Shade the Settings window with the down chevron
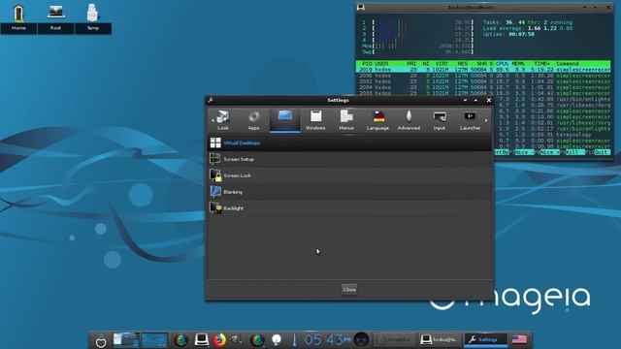621x349 pixels. pyautogui.click(x=465, y=100)
